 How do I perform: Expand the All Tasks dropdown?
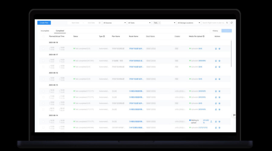click(139, 23)
